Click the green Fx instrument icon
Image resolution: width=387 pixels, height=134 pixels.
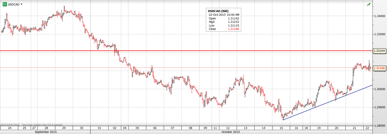(5, 4)
